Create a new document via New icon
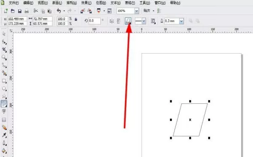Image resolution: width=253 pixels, height=157 pixels. click(6, 11)
